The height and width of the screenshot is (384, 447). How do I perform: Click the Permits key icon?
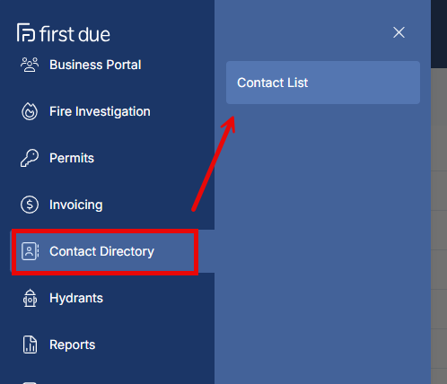(x=30, y=158)
